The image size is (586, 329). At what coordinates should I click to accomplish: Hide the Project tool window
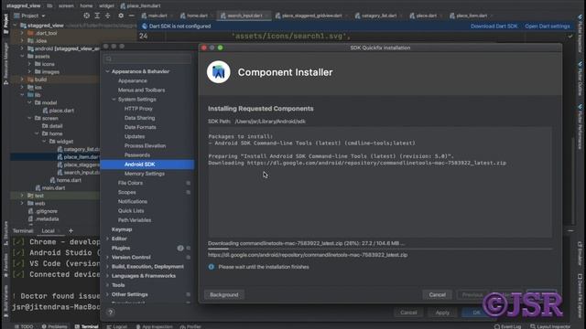[x=131, y=16]
